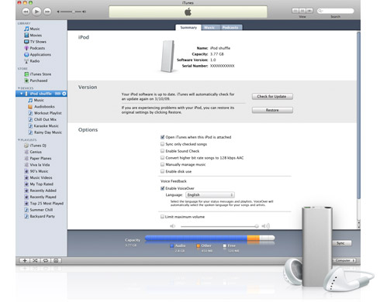Switch to the Music tab

pos(209,28)
